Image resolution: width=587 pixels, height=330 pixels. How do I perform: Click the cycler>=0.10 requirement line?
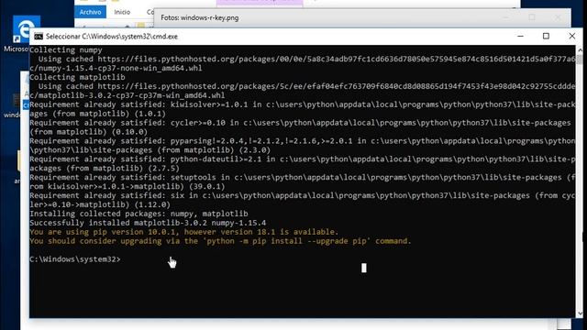300,123
